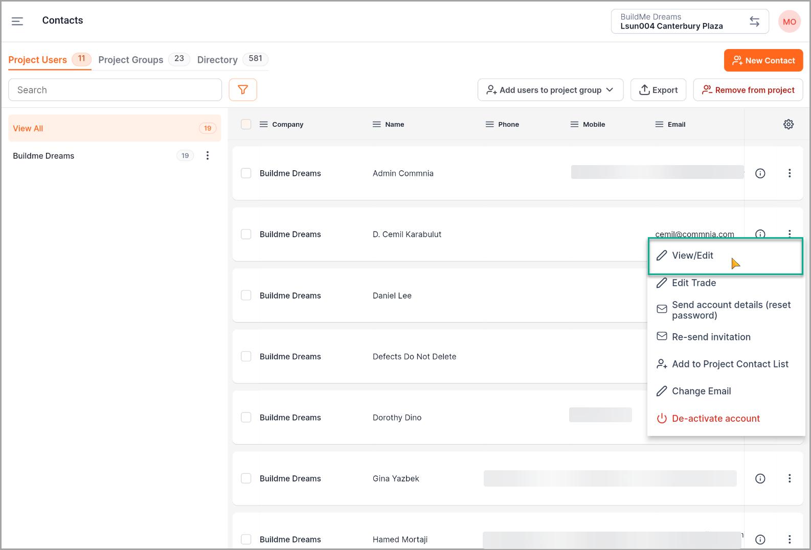Click info icon for Admin Commnia row
811x550 pixels.
point(760,173)
